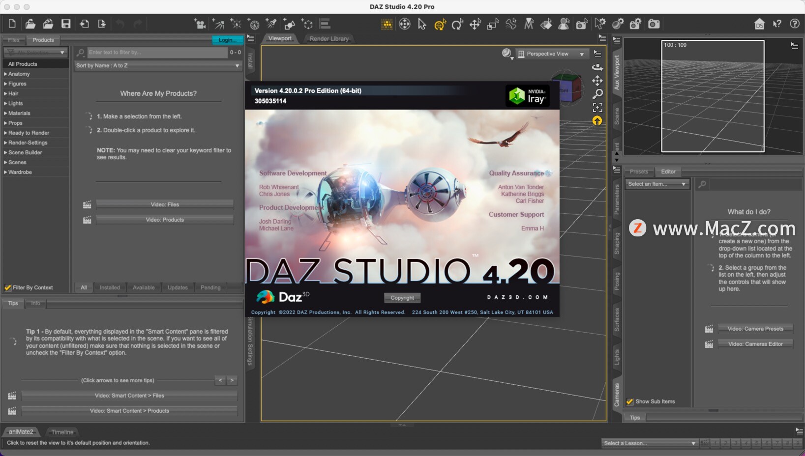Image resolution: width=805 pixels, height=456 pixels.
Task: Click the Import file icon
Action: (84, 24)
